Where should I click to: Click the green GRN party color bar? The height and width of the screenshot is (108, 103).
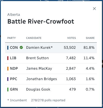point(8,90)
